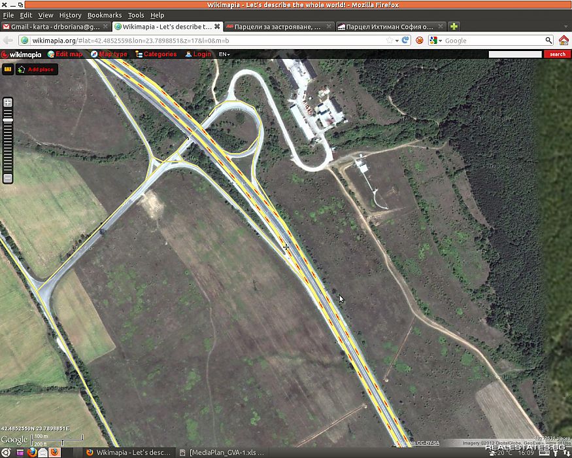Click the weather 20 °C indicator

501,453
